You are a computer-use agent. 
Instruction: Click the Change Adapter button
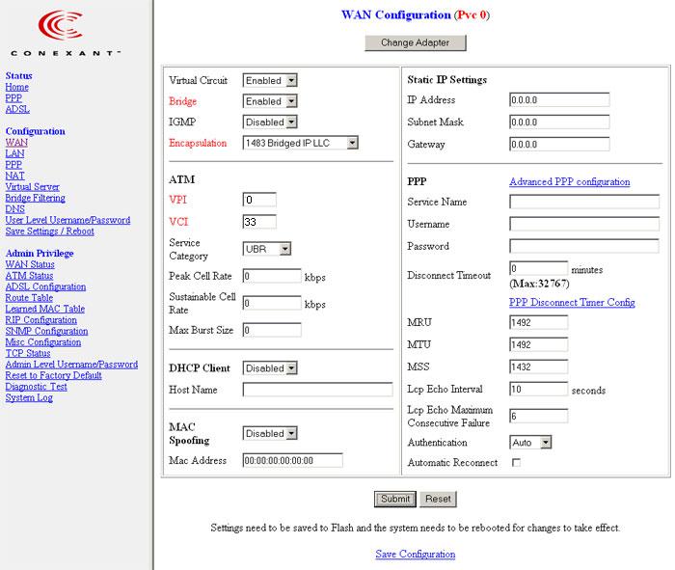(x=416, y=42)
